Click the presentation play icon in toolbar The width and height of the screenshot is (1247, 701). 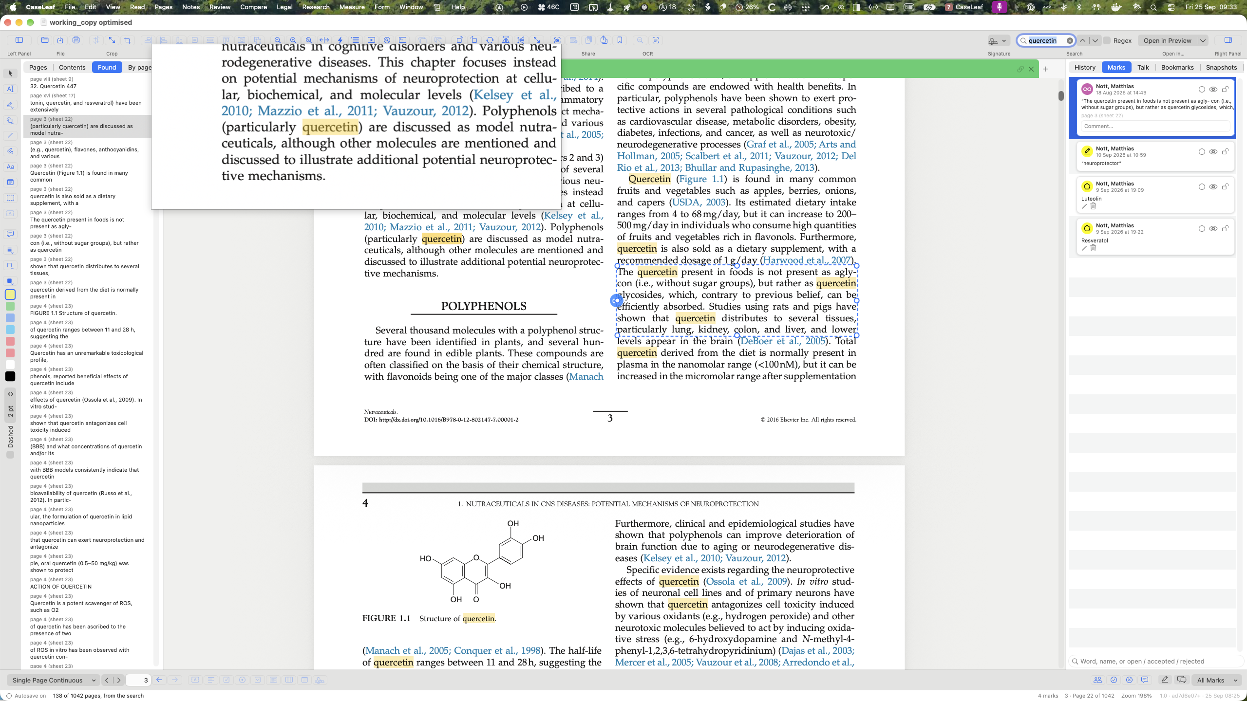pos(371,40)
